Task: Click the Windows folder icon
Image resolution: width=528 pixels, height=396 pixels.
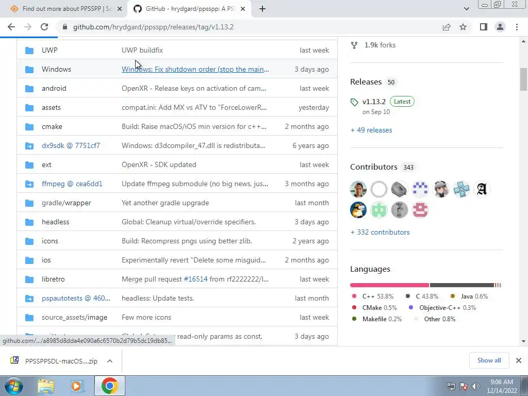Action: tap(29, 70)
